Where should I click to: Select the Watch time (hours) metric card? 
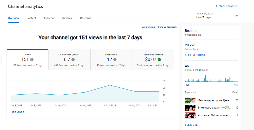(69, 59)
